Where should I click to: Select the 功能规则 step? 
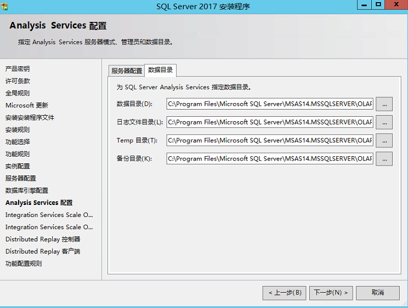tap(18, 154)
